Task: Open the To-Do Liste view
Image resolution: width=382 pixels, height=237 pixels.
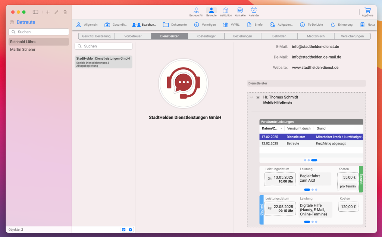Action: point(311,25)
